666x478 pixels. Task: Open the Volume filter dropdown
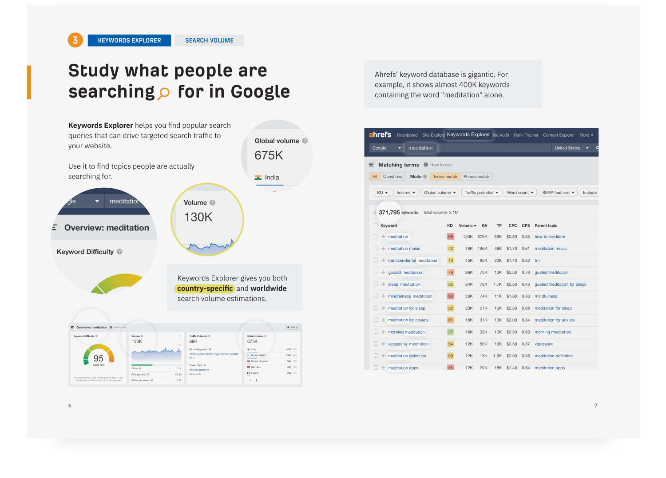point(406,193)
